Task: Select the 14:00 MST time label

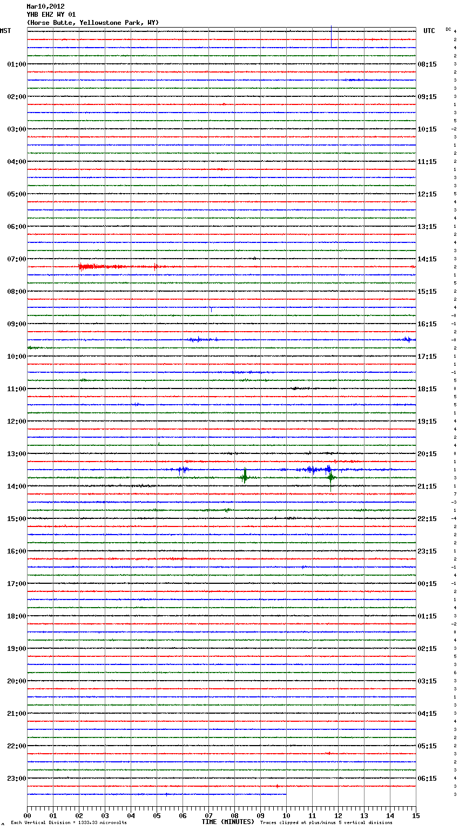Action: click(x=17, y=486)
